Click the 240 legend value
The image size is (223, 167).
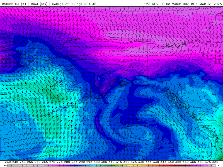click(8, 162)
